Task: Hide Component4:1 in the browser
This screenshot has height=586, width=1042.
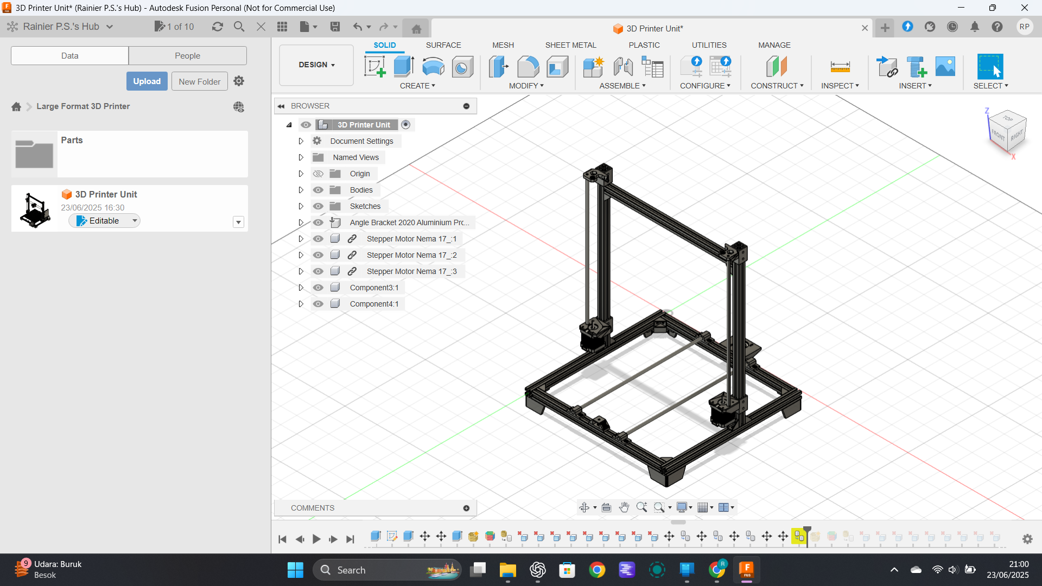Action: coord(318,303)
